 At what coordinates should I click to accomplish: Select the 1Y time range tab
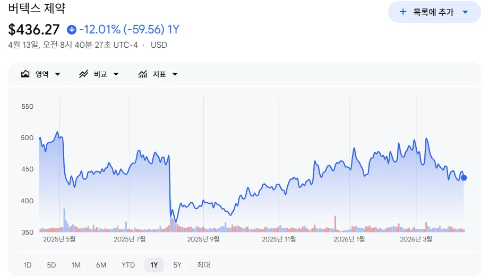tap(154, 265)
